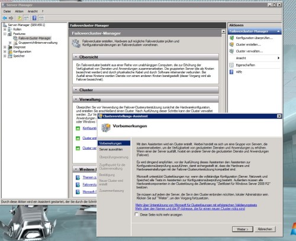This screenshot has height=241, width=296.
Task: Close the Clustererstellungs-Assistent dialog
Action: click(x=279, y=116)
